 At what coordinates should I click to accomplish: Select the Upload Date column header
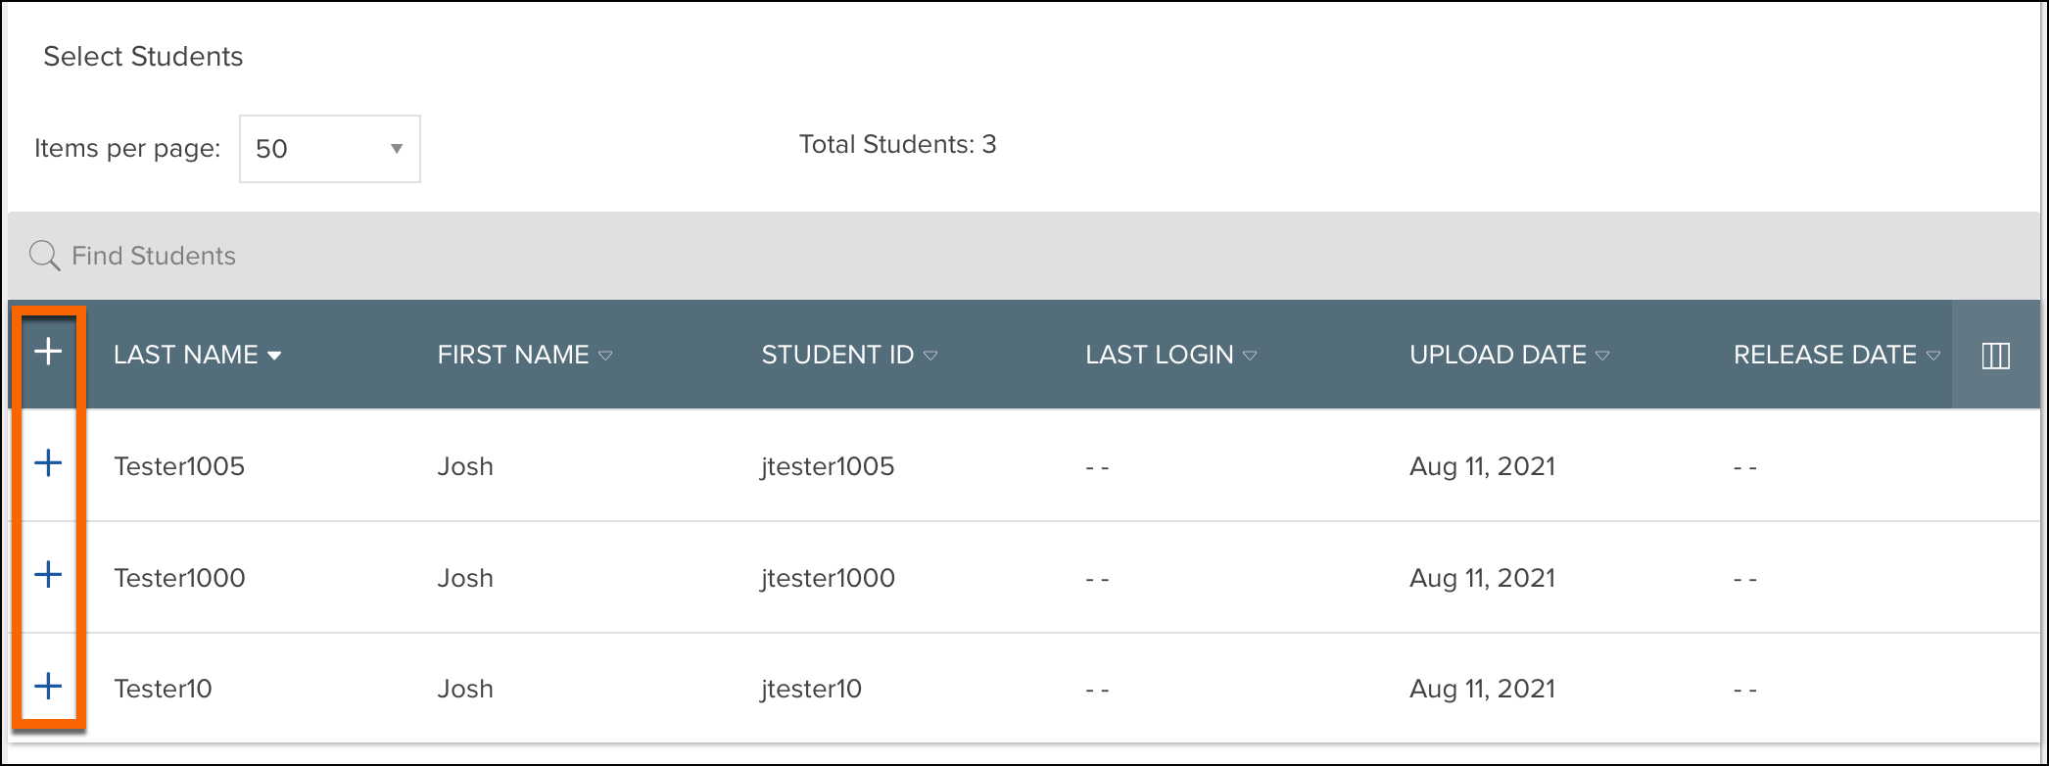pyautogui.click(x=1497, y=355)
